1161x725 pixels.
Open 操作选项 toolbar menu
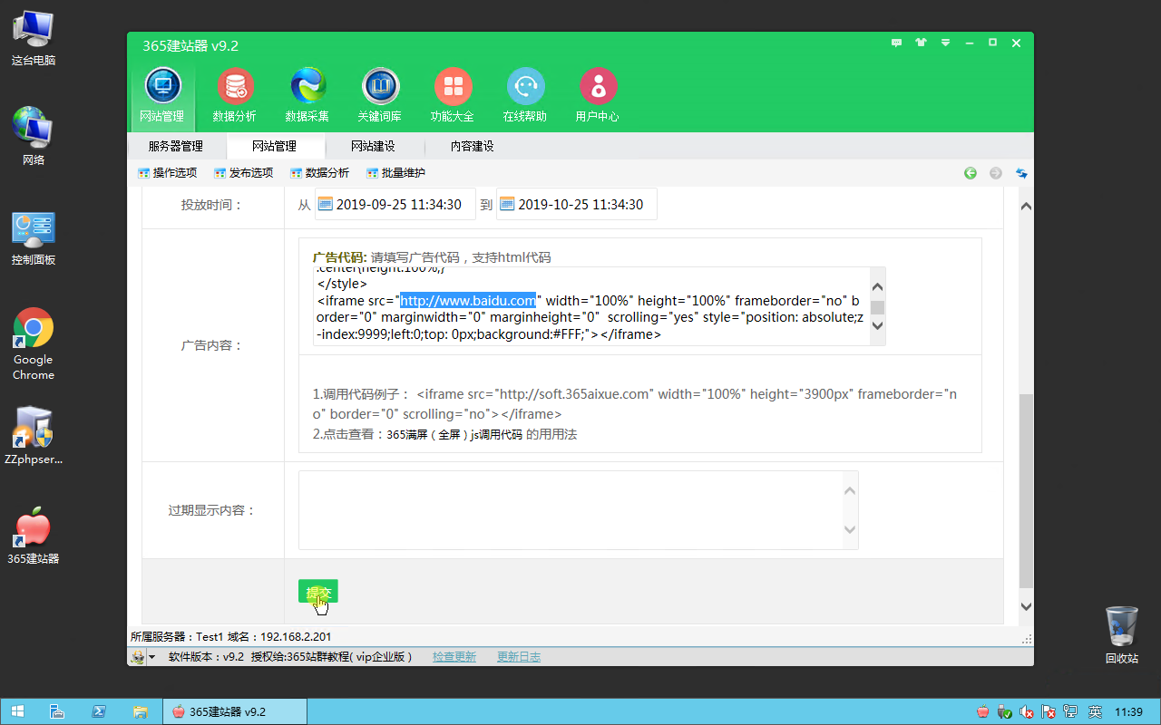167,173
